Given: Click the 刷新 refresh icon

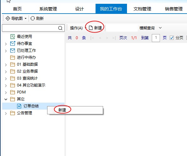Looking at the screenshot, I should tap(33, 18).
